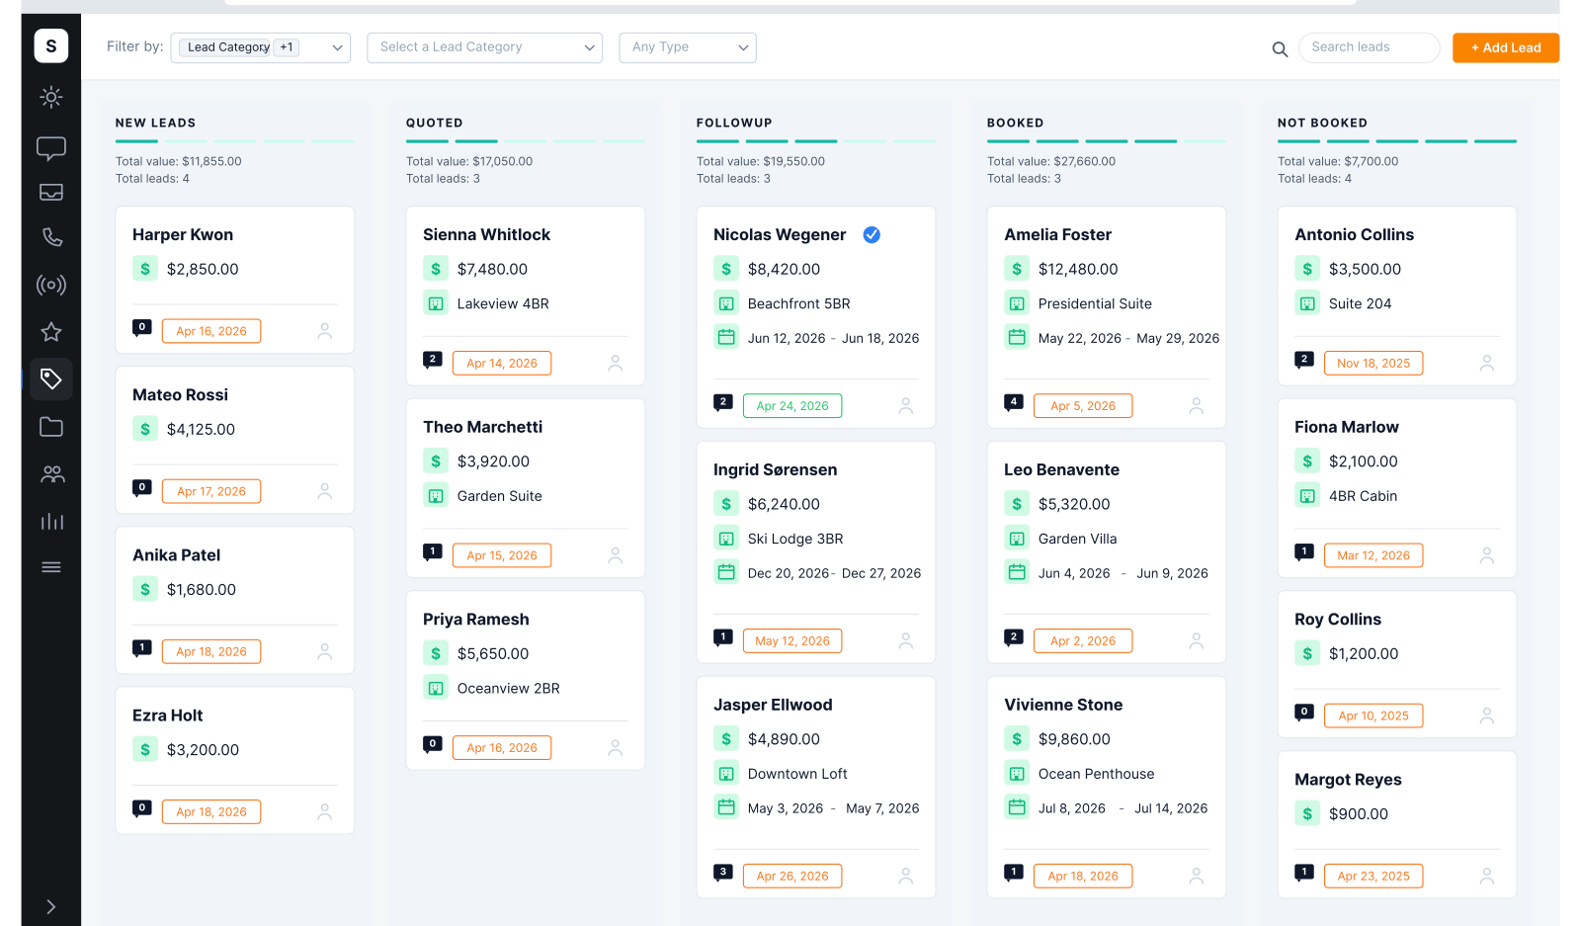The image size is (1581, 926).
Task: Open Margot Reyes lead name
Action: click(x=1348, y=780)
